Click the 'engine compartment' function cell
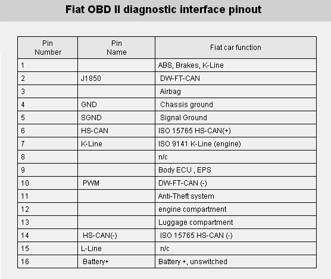The width and height of the screenshot is (331, 279). coord(236,209)
